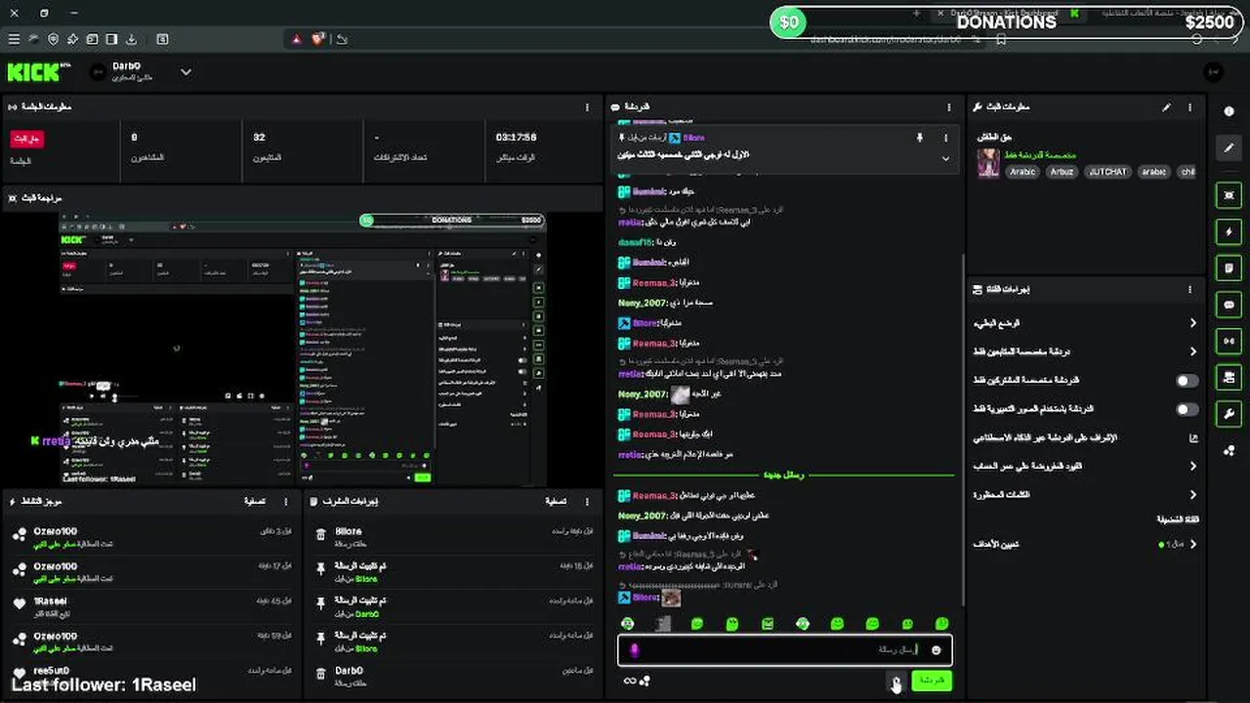Viewport: 1250px width, 703px height.
Task: Click the Brave Rewards triangle icon
Action: 296,39
